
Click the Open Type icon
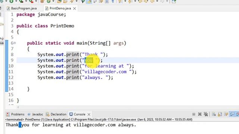coord(59,1)
